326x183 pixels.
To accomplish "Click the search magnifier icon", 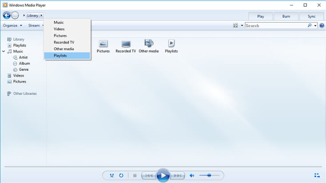I will tap(310, 26).
